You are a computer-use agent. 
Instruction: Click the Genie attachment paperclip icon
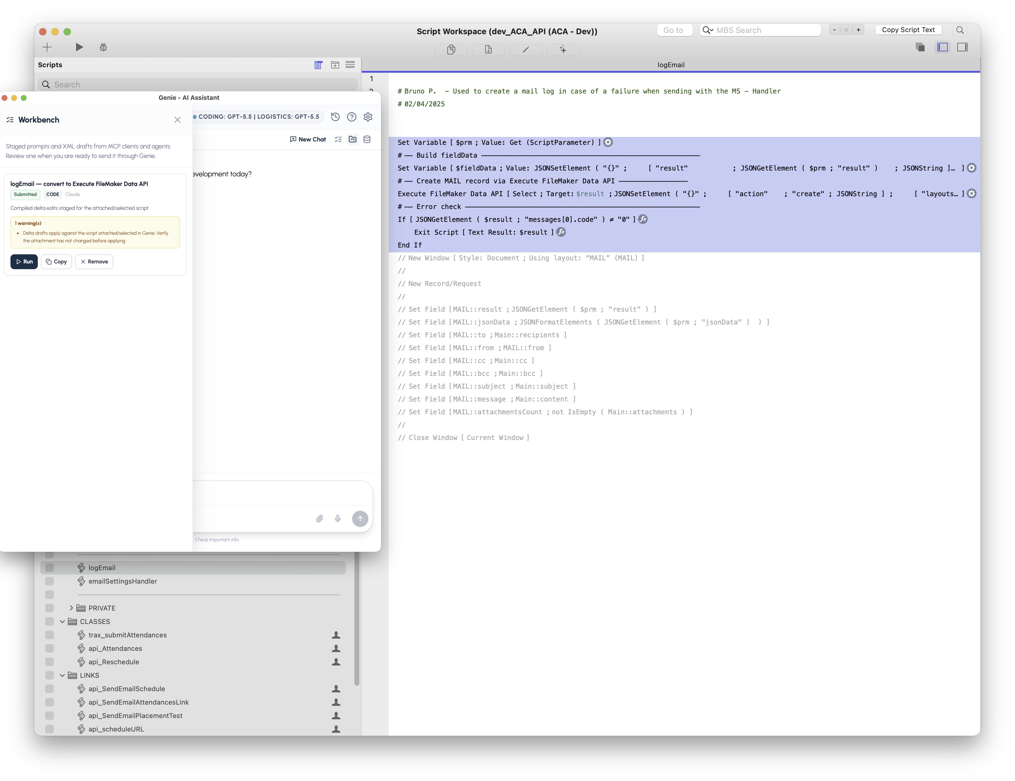[x=320, y=519]
